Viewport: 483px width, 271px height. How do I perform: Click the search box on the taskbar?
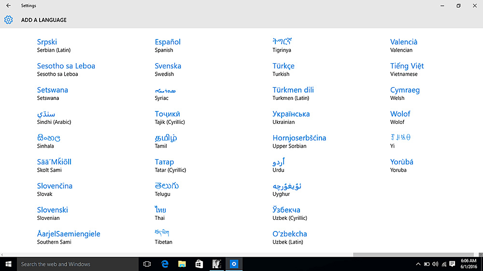pos(78,264)
